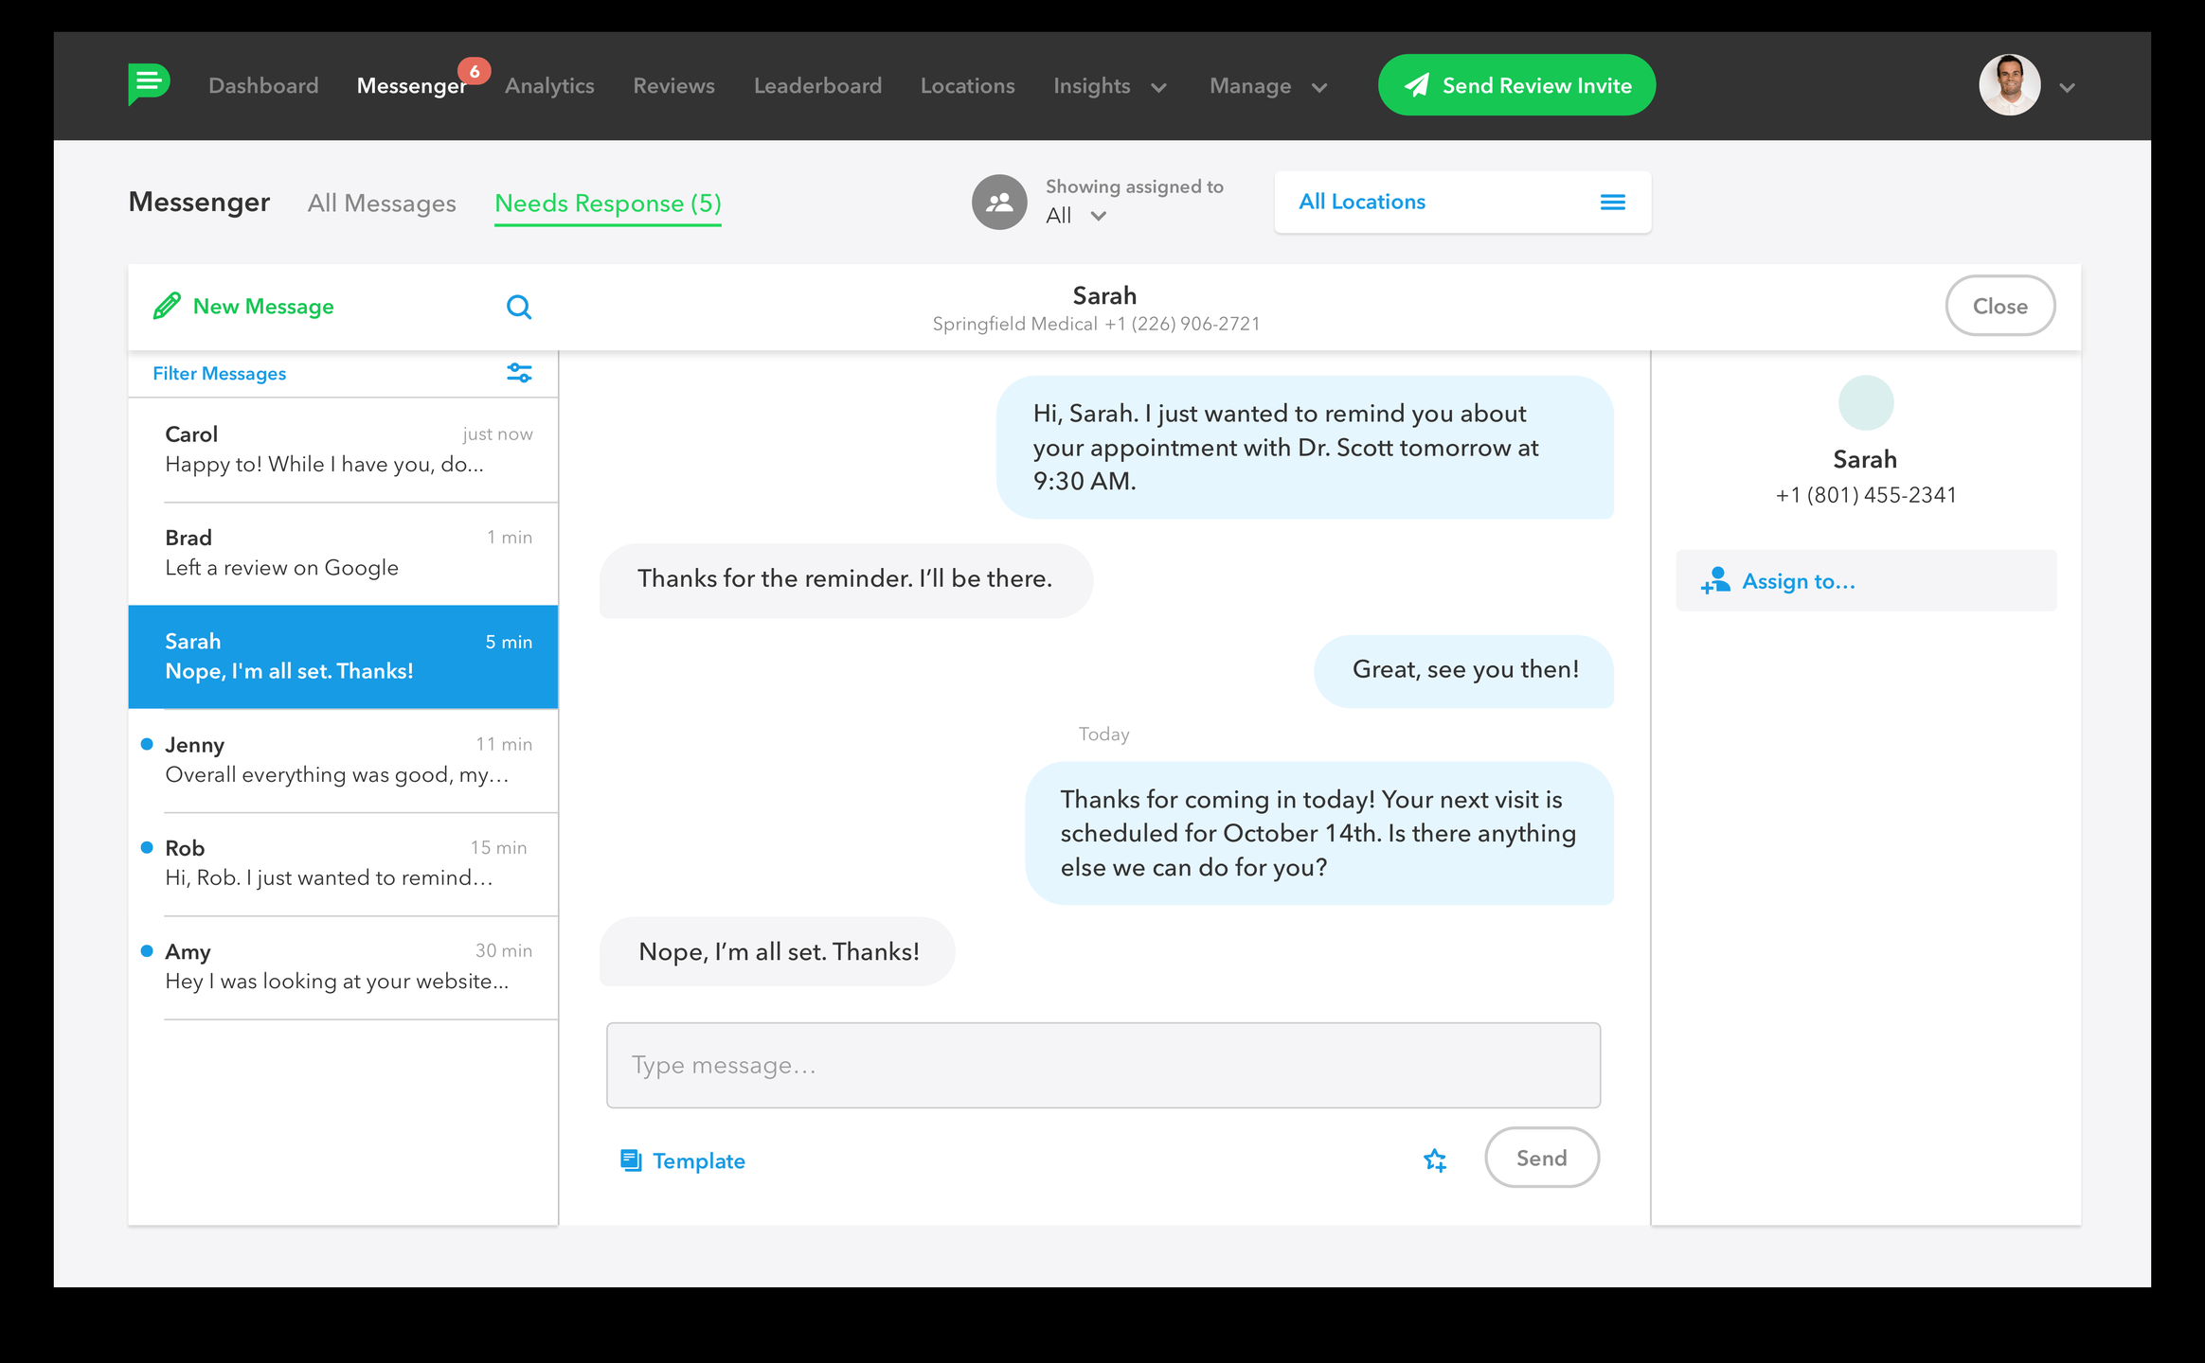
Task: Click the Send message button
Action: (x=1541, y=1158)
